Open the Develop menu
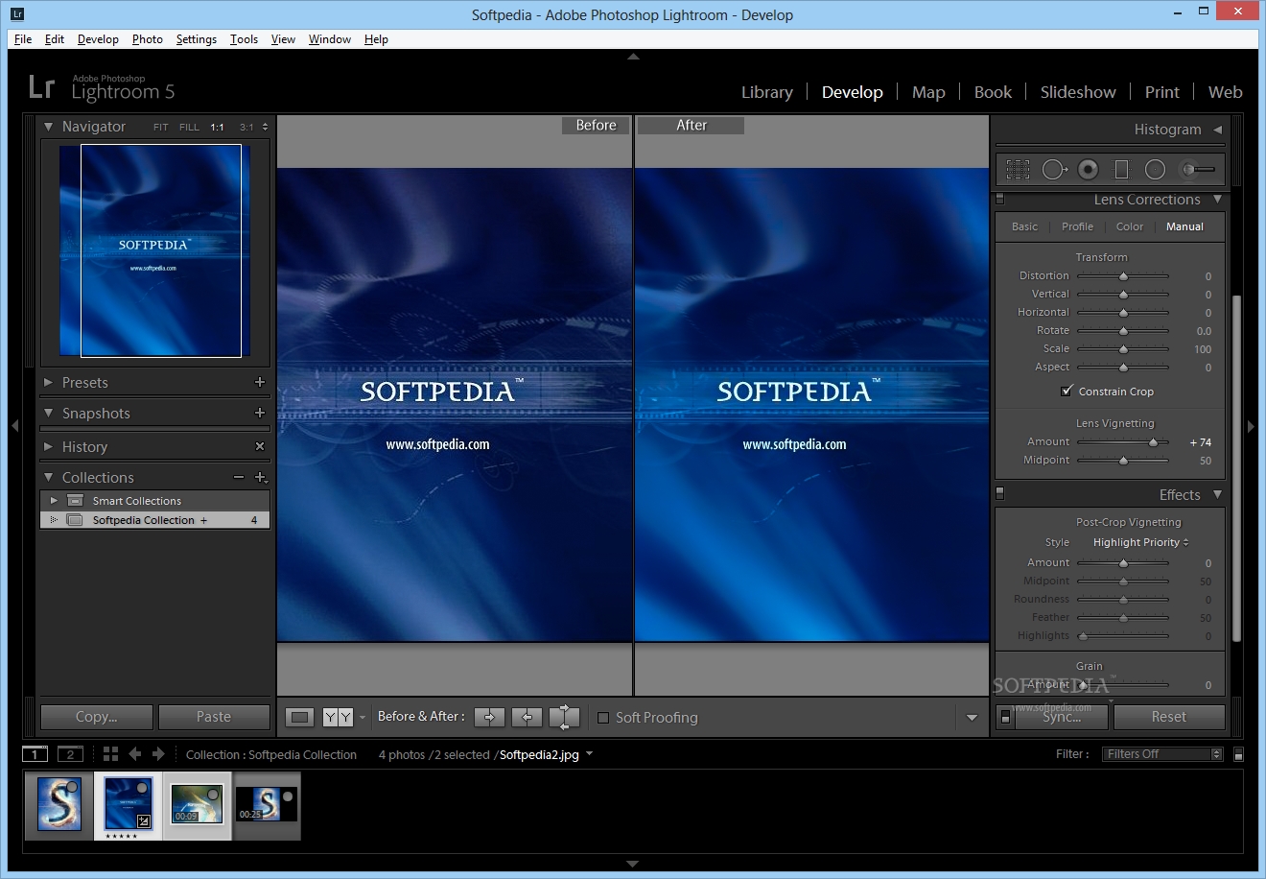This screenshot has height=879, width=1266. (98, 39)
